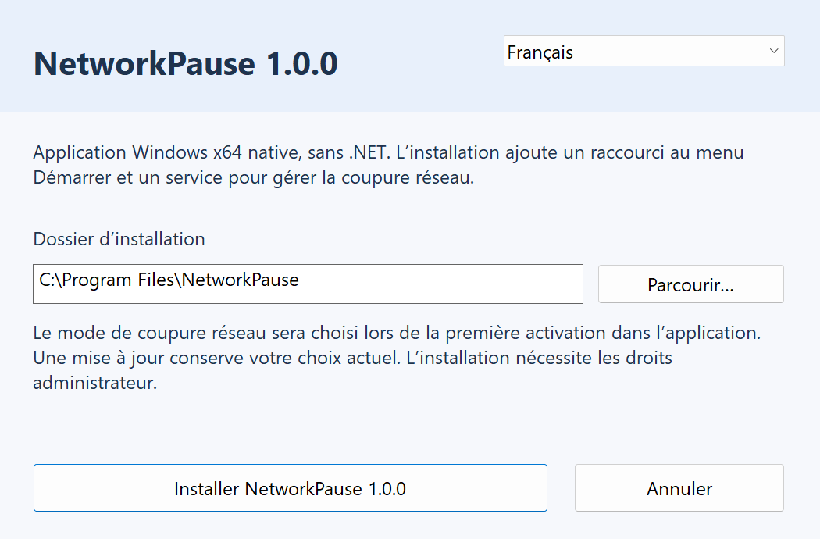The image size is (820, 539).
Task: Place cursor after "NetworkPause" in the path text
Action: pyautogui.click(x=300, y=280)
